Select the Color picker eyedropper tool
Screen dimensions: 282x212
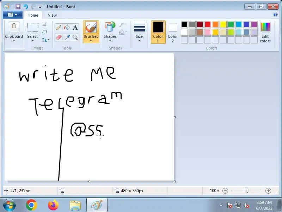point(67,37)
